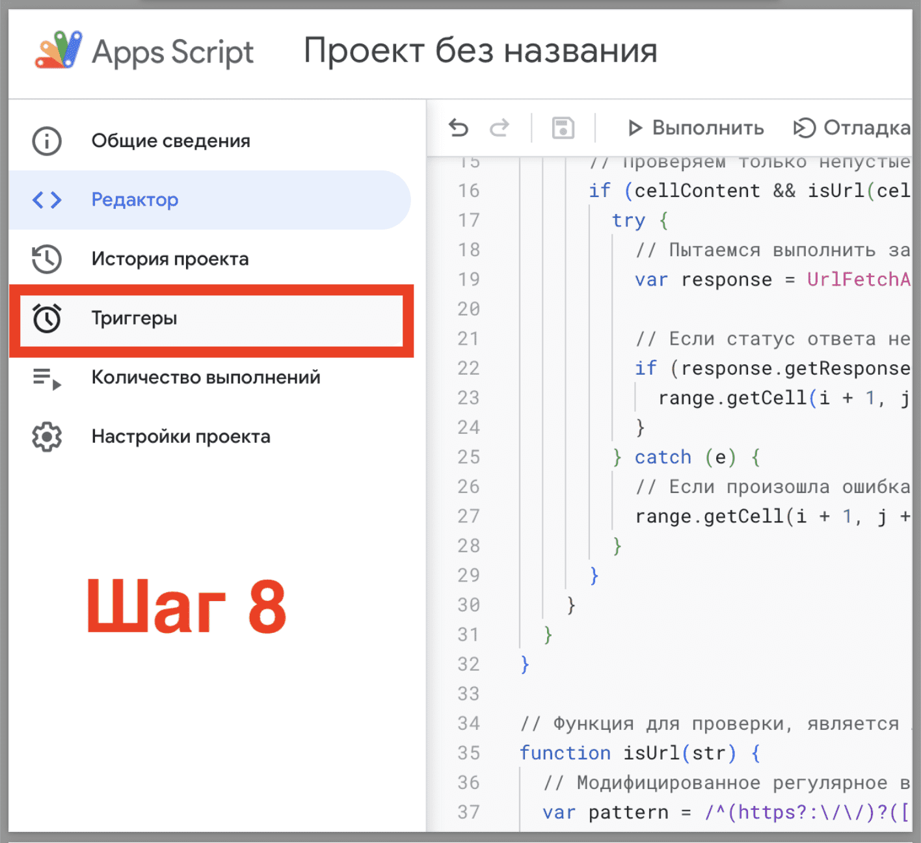Click the comment "// Пытаемся выполнить" on line 18
921x843 pixels.
click(756, 250)
